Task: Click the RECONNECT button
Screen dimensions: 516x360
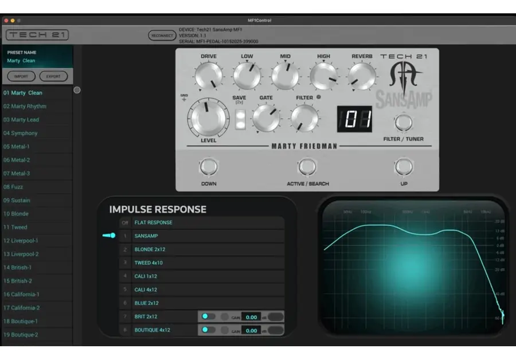Action: [162, 36]
